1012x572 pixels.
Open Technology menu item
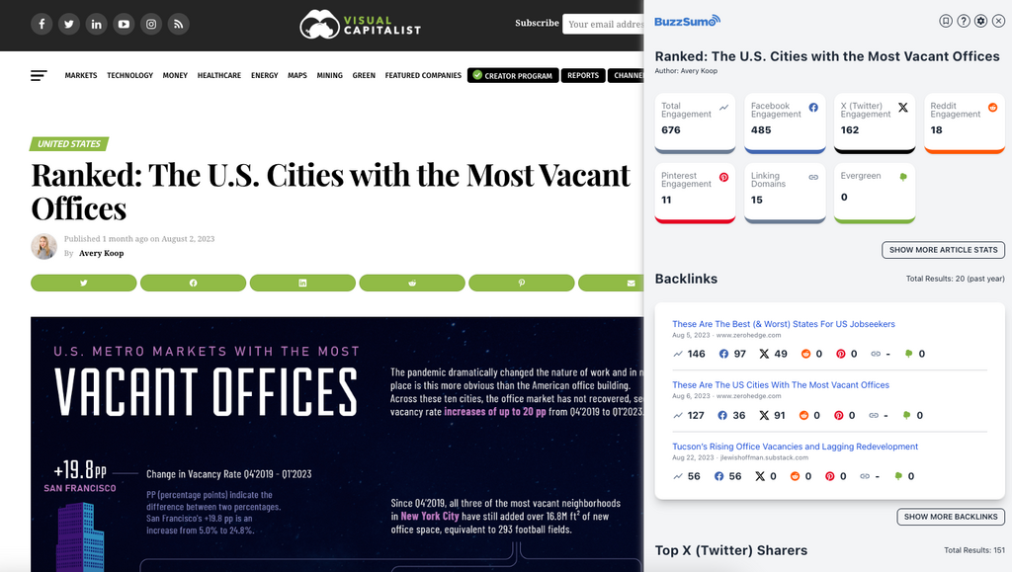coord(129,75)
